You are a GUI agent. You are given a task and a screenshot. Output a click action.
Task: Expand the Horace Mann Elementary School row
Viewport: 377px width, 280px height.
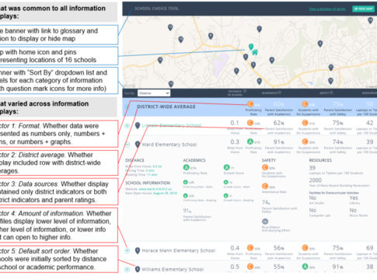pyautogui.click(x=127, y=250)
